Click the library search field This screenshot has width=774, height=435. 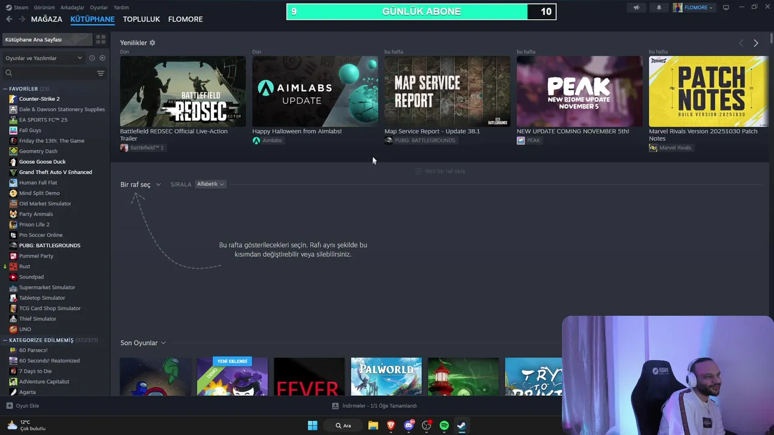point(51,73)
